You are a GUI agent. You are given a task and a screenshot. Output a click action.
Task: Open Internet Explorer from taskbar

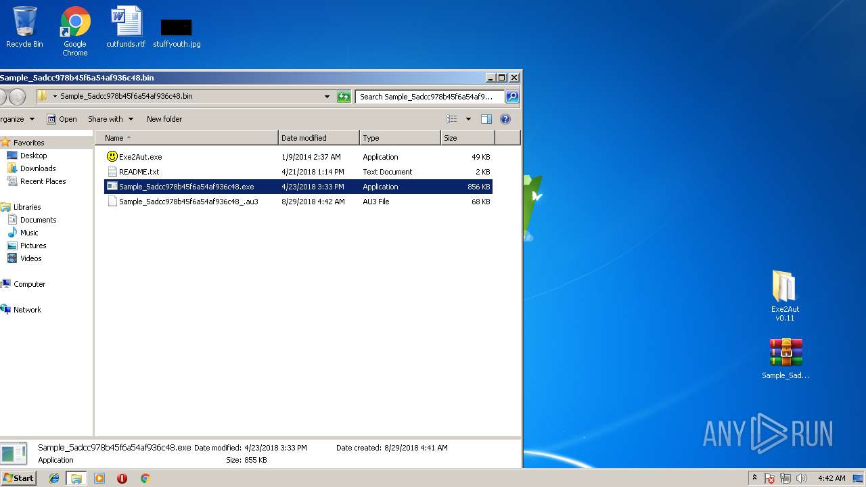pos(54,478)
